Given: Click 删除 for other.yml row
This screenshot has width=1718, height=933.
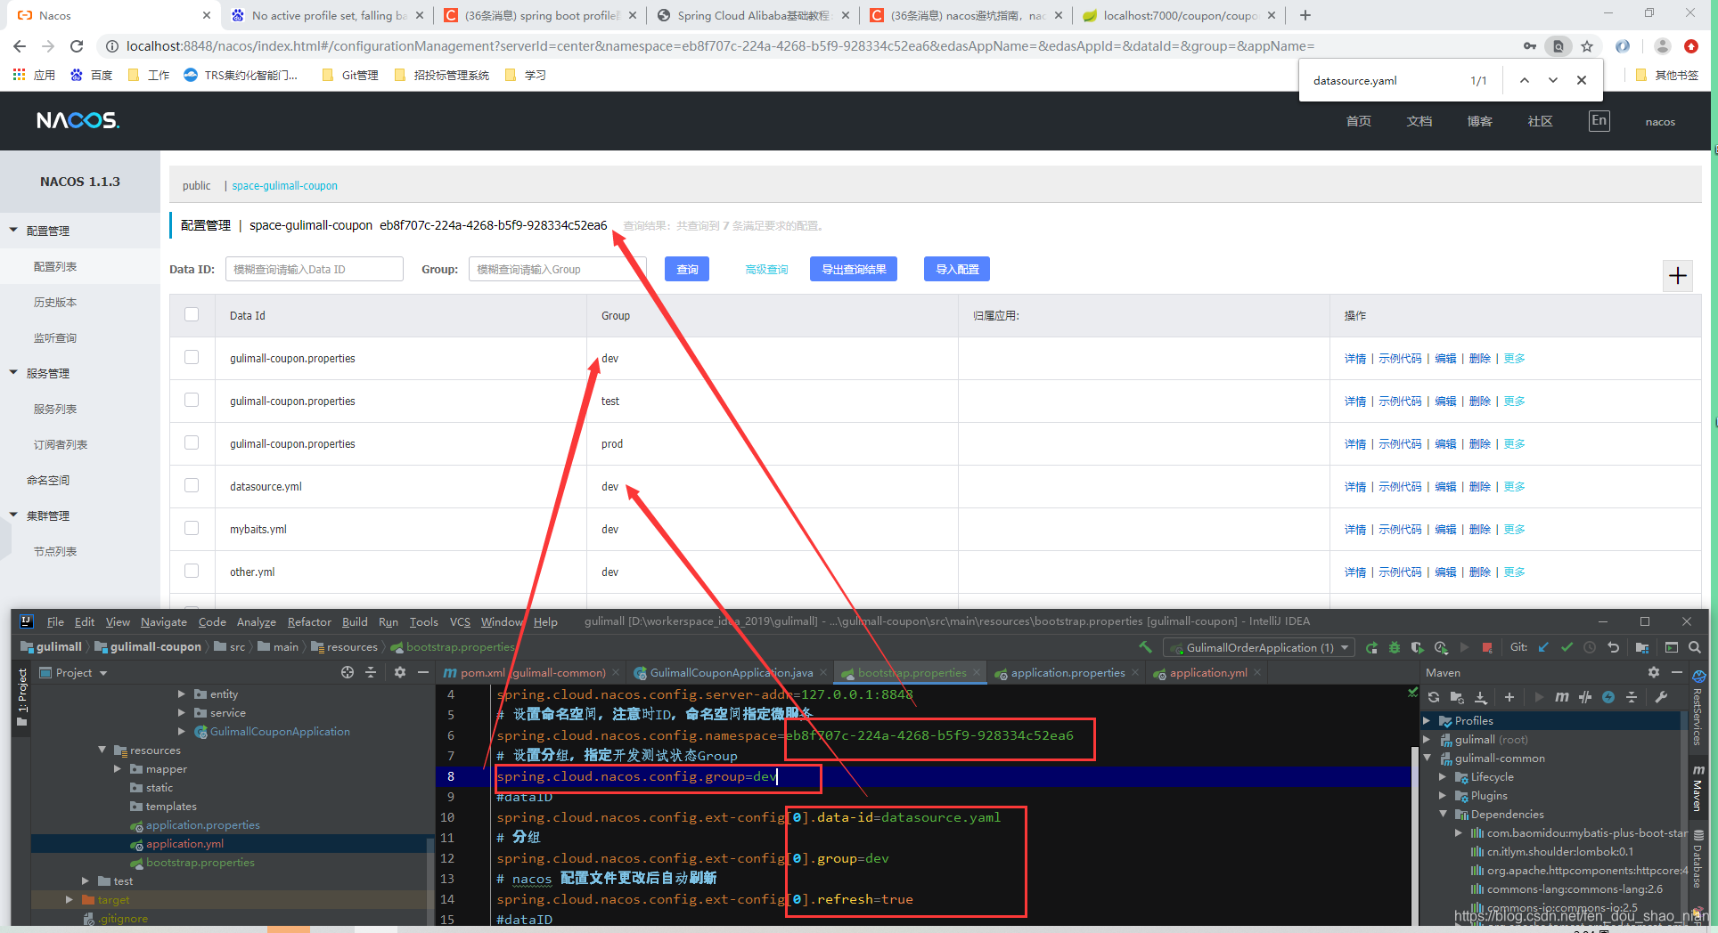Looking at the screenshot, I should (1479, 572).
